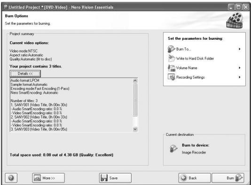Open Recording Settings

pos(204,77)
